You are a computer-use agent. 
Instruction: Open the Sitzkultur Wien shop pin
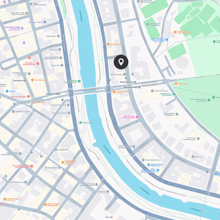pos(148,164)
